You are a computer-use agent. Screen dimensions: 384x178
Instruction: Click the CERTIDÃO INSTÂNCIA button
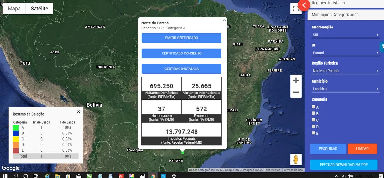coord(181,69)
